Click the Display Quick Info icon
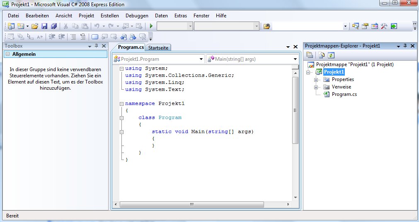Viewport: 419px width, 222px height. 30,37
